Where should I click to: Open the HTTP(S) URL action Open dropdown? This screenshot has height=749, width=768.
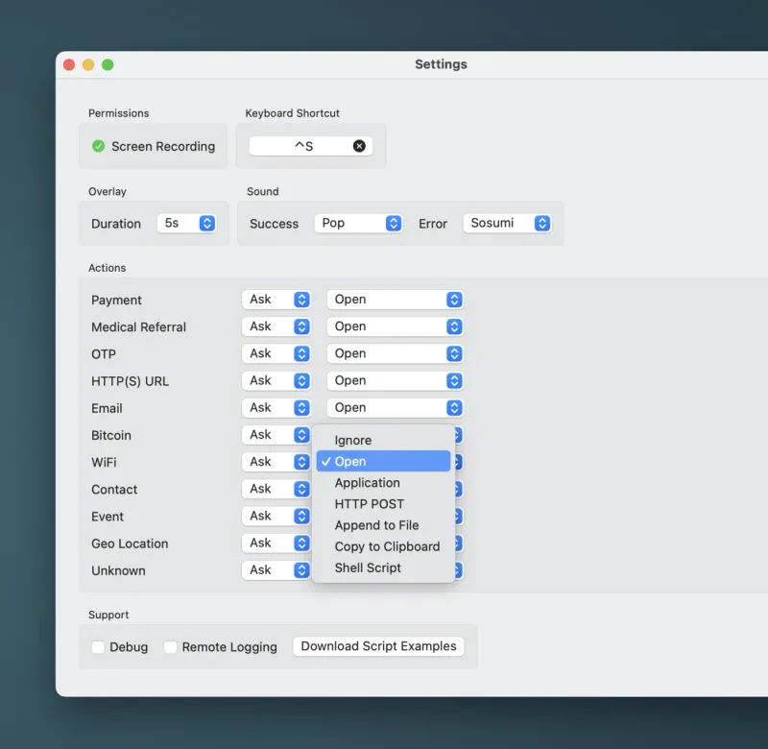[x=395, y=380]
